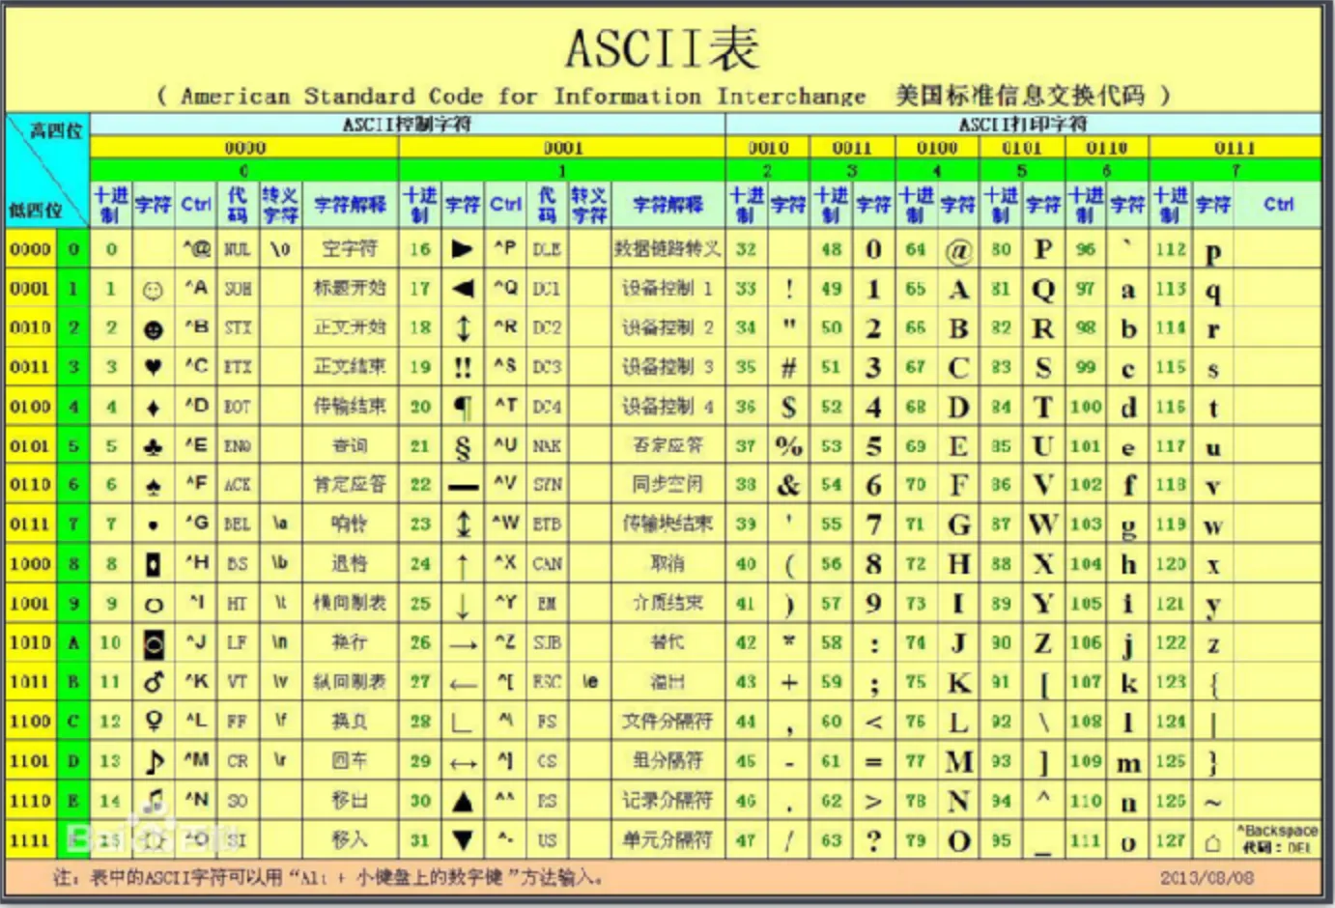Select the ^Backspace label in last row
The image size is (1335, 908).
[x=1277, y=831]
